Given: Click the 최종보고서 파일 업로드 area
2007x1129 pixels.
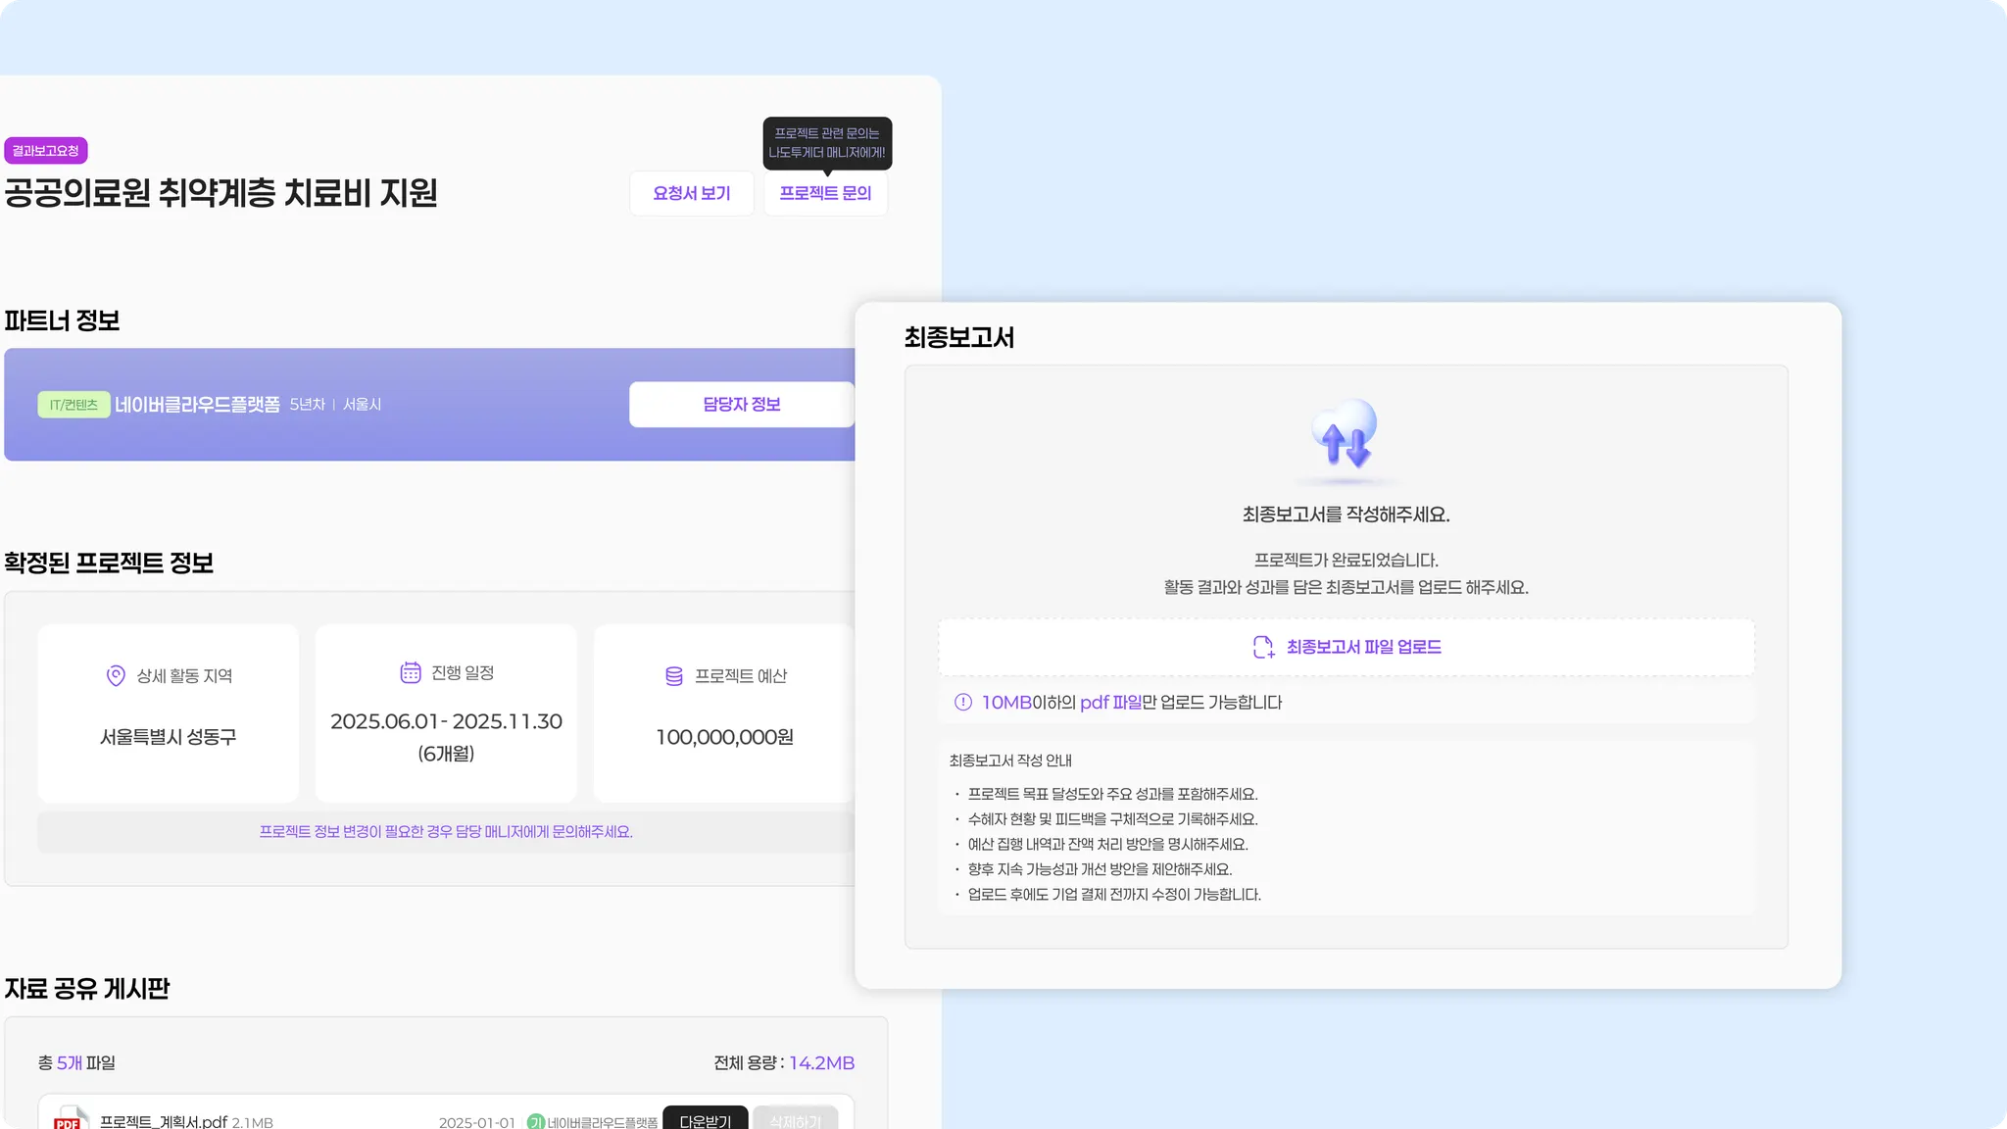Looking at the screenshot, I should pos(1346,647).
